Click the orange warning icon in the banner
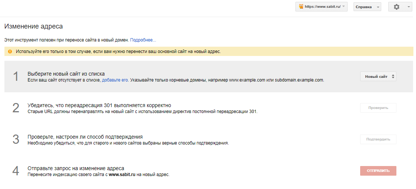 click(x=10, y=52)
